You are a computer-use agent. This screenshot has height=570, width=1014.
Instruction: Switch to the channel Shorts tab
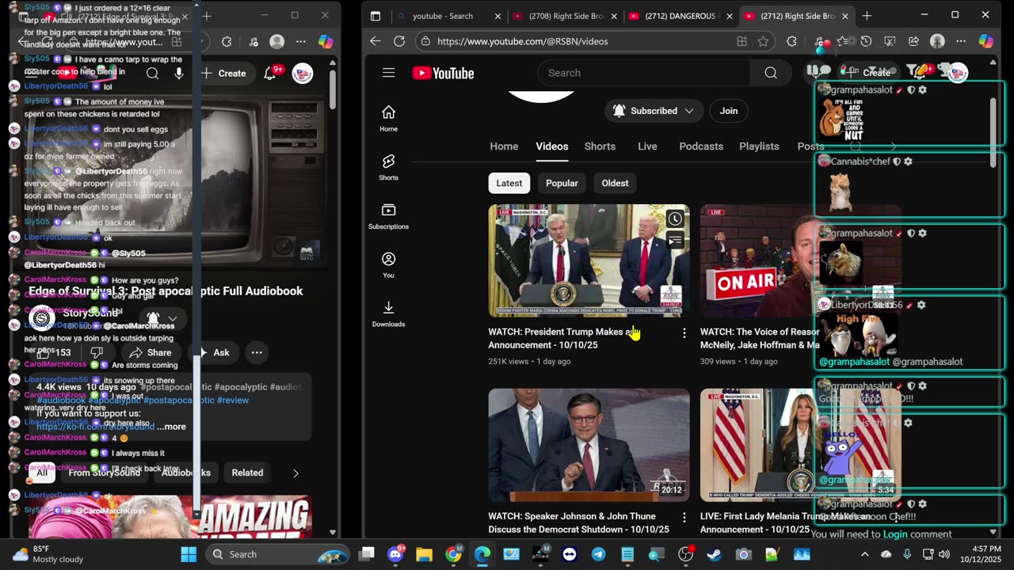pos(600,146)
